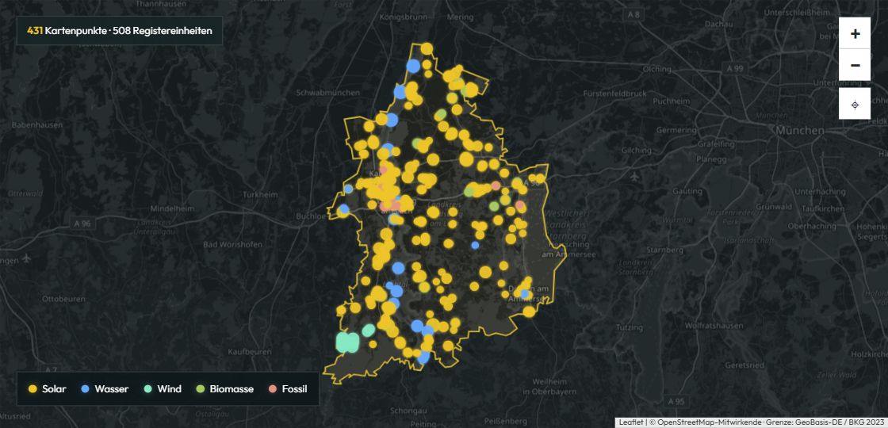888x428 pixels.
Task: Click the München city label
Action: [x=800, y=131]
